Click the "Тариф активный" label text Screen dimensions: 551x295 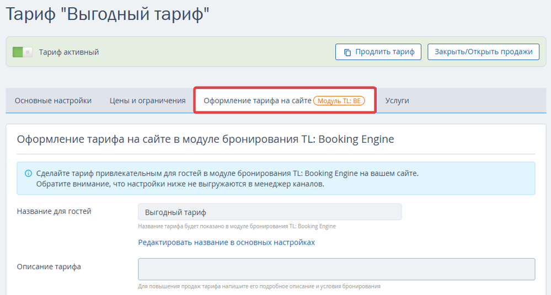click(x=69, y=52)
